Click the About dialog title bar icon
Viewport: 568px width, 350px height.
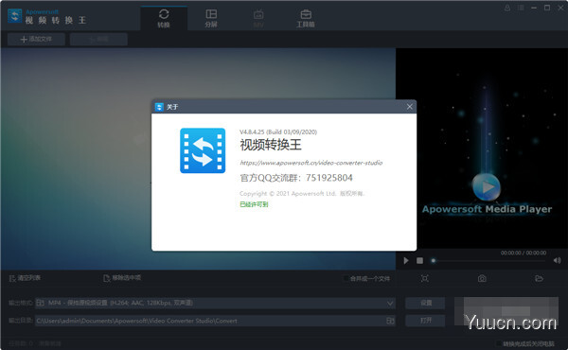[x=159, y=107]
